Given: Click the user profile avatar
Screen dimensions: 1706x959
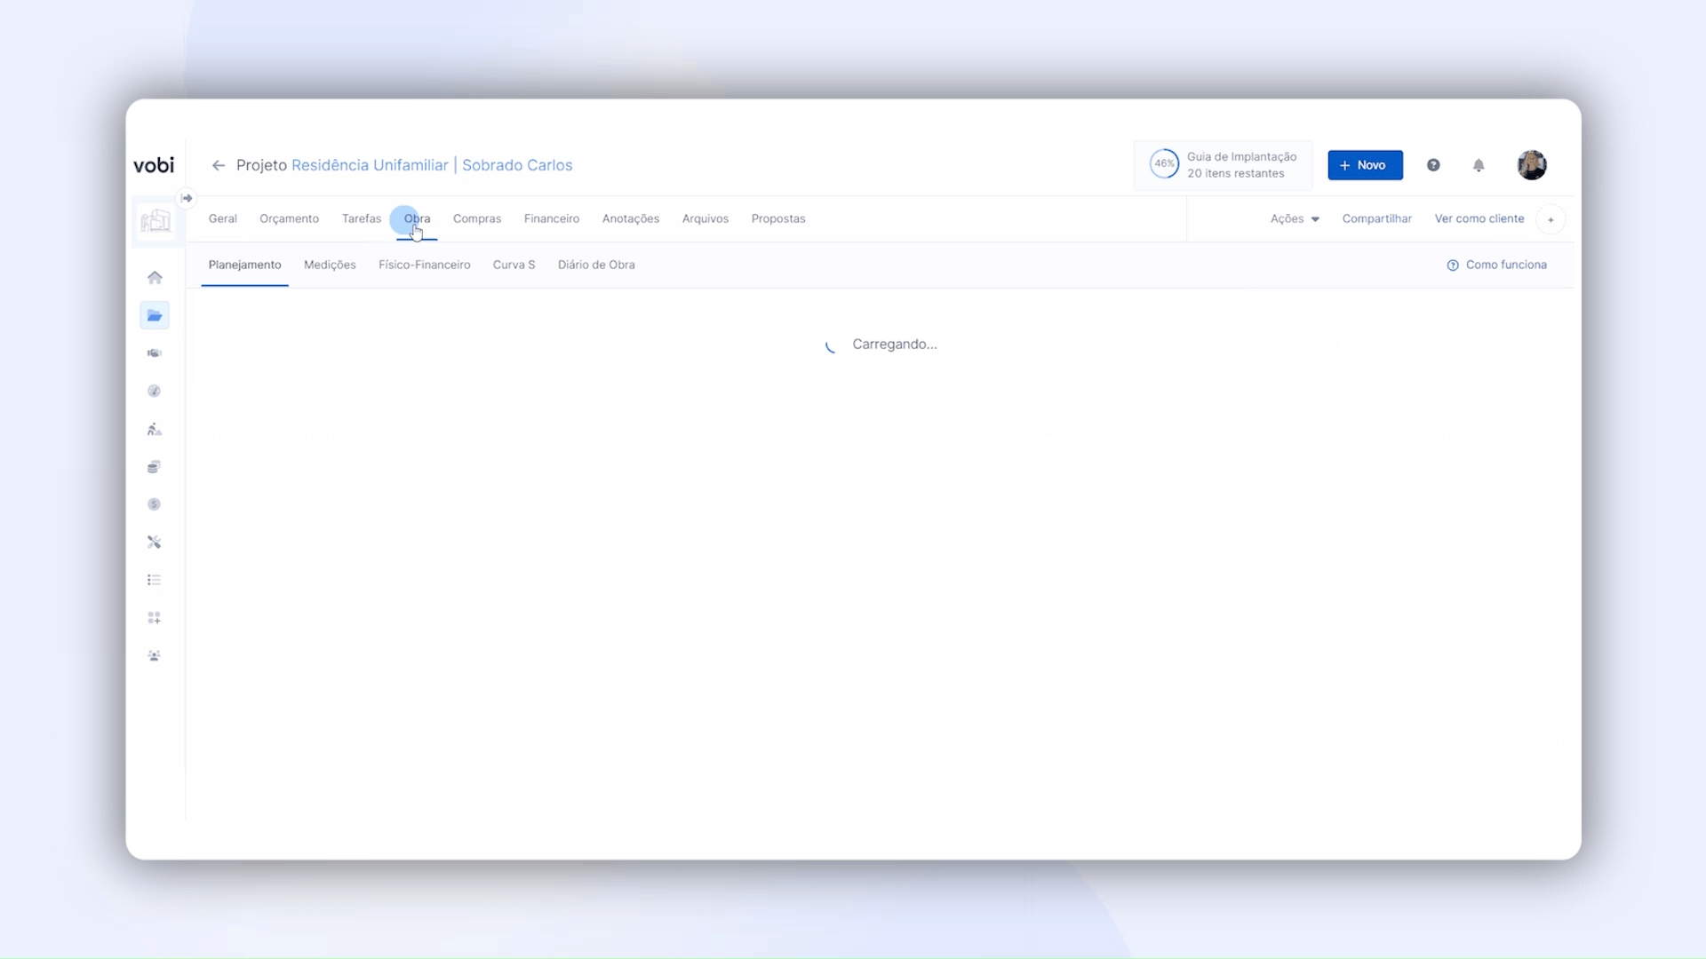Looking at the screenshot, I should click(x=1532, y=165).
